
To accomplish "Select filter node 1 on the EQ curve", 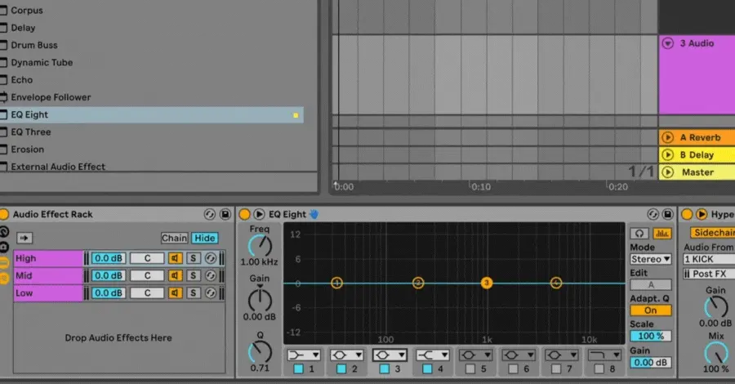I will pyautogui.click(x=336, y=283).
